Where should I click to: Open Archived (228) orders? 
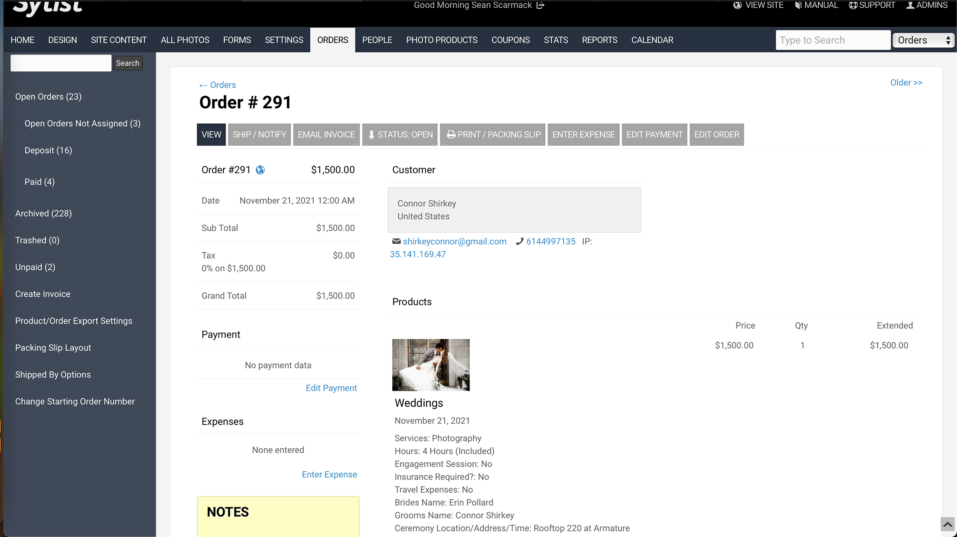click(x=43, y=214)
